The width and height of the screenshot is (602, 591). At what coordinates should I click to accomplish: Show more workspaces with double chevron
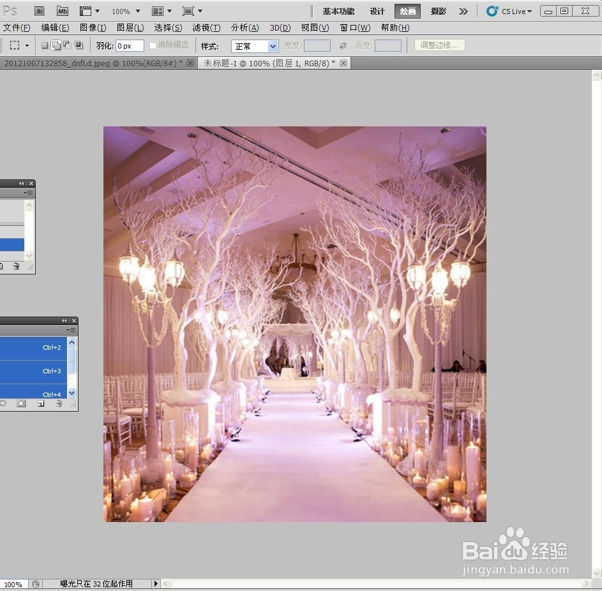(463, 11)
